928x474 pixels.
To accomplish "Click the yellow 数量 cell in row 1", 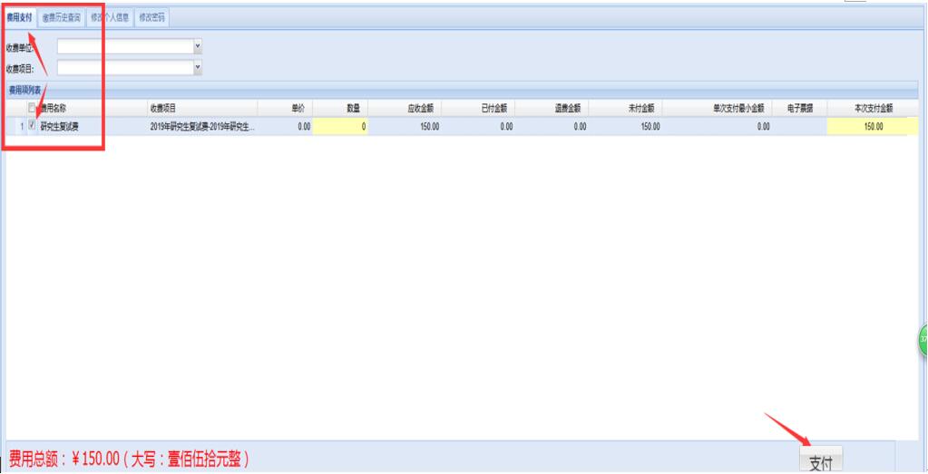I will [341, 127].
